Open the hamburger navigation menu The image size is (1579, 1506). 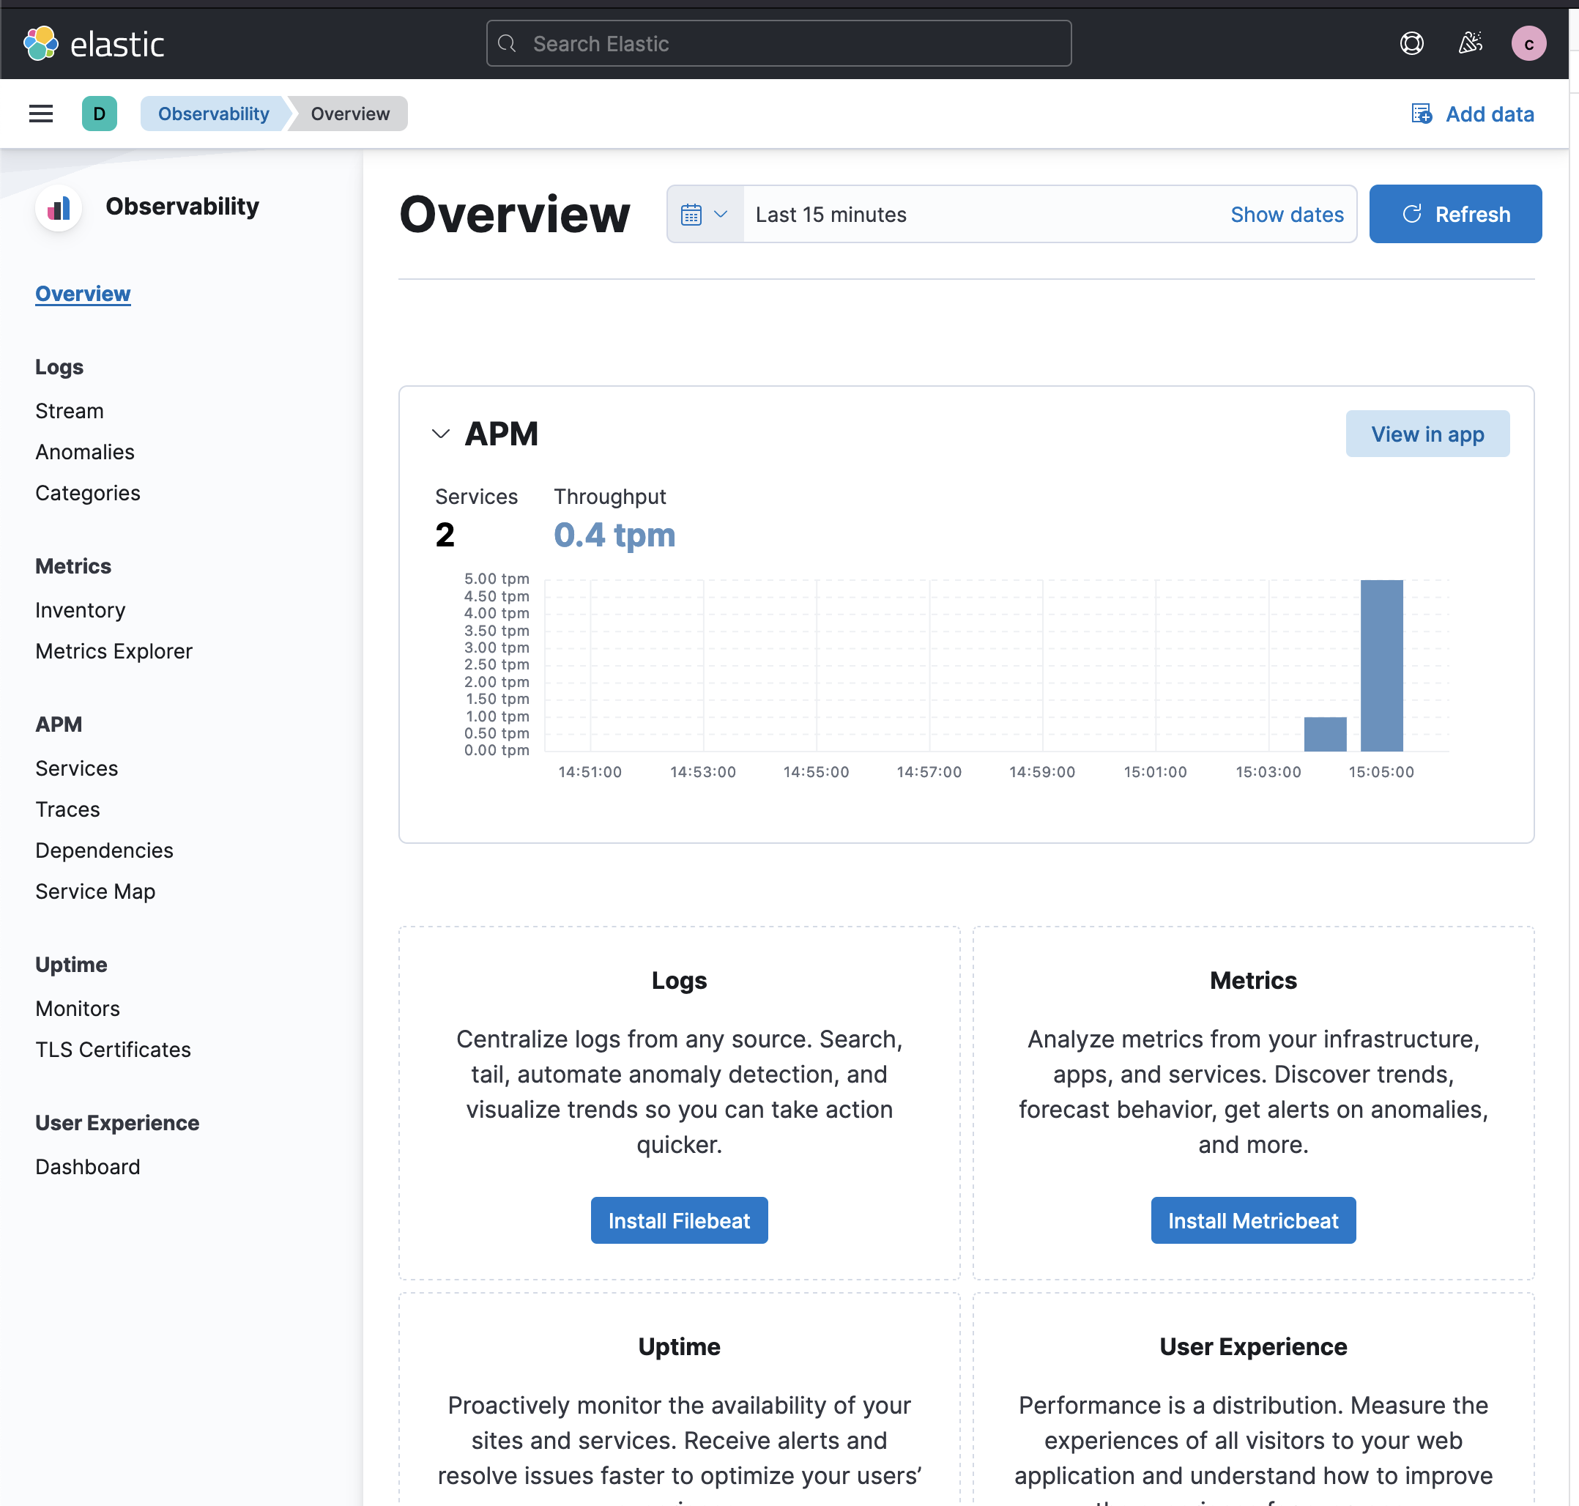click(41, 114)
